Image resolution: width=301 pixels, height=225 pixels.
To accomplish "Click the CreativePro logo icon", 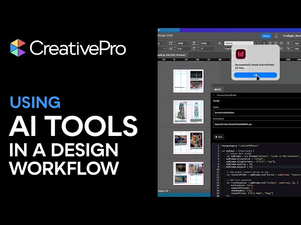I will tap(18, 48).
